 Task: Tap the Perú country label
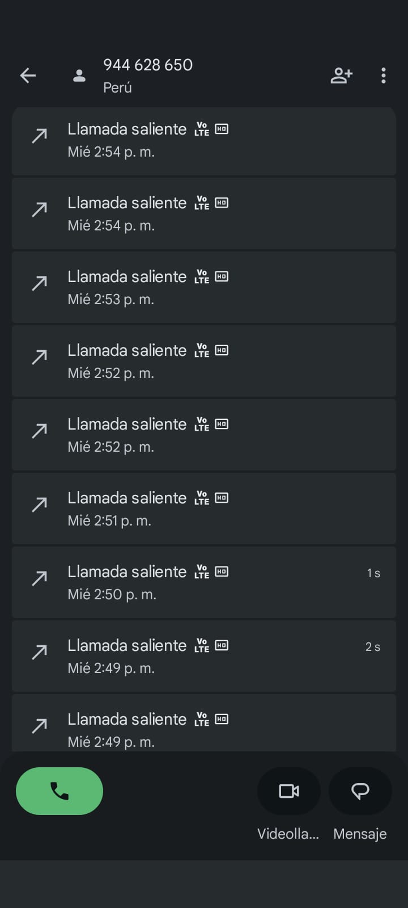click(117, 88)
